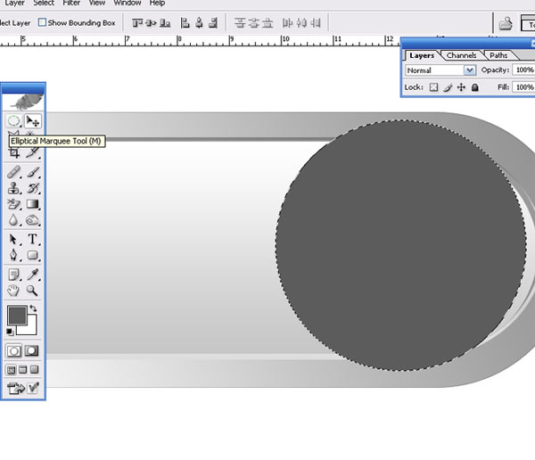Image resolution: width=535 pixels, height=460 pixels.
Task: Open the foreground color swatch
Action: (x=18, y=315)
